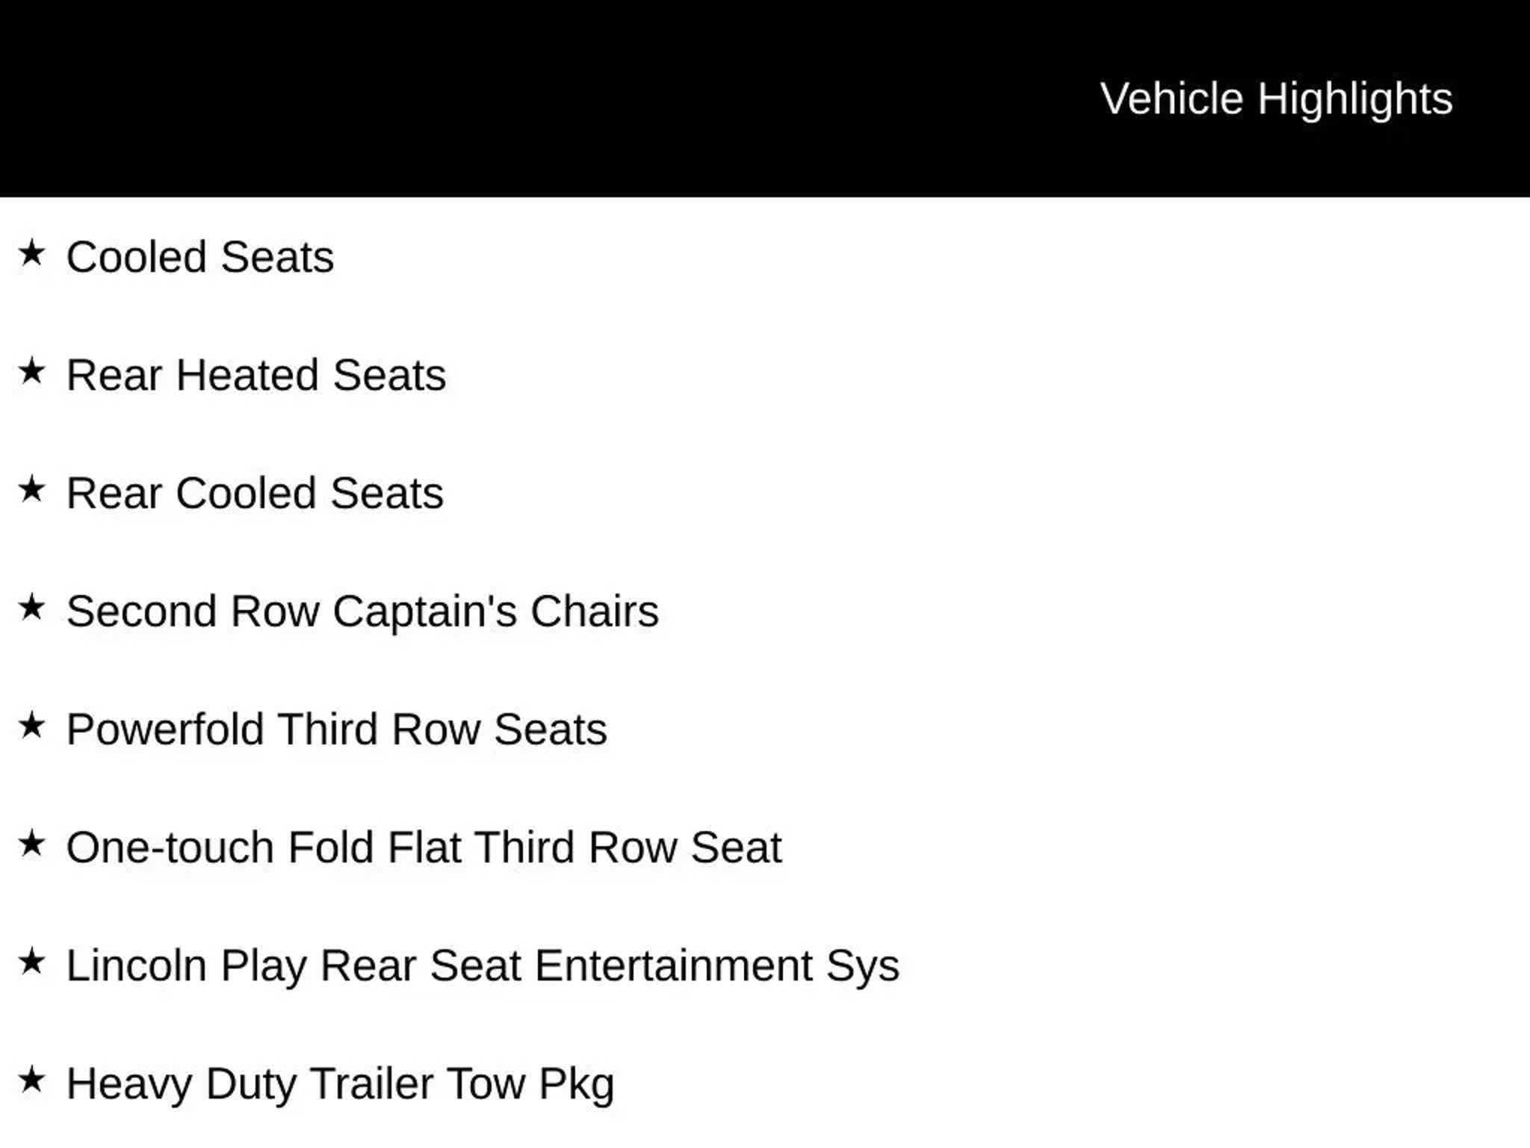Click the word "Highlights" in the header
The width and height of the screenshot is (1530, 1148).
tap(1354, 99)
